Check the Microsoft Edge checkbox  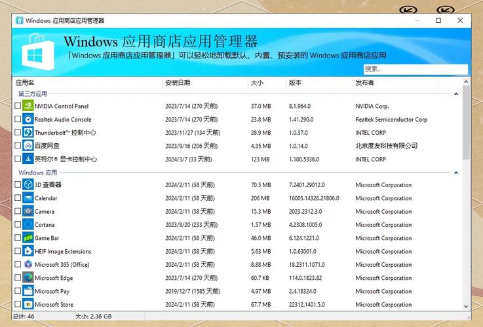[x=18, y=277]
